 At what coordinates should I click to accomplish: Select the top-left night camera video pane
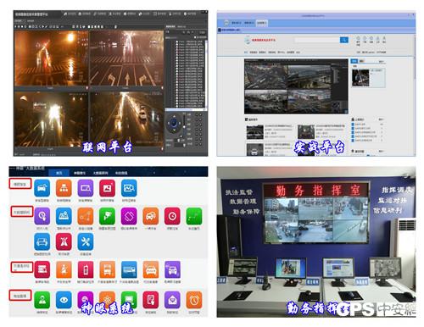pyautogui.click(x=51, y=58)
